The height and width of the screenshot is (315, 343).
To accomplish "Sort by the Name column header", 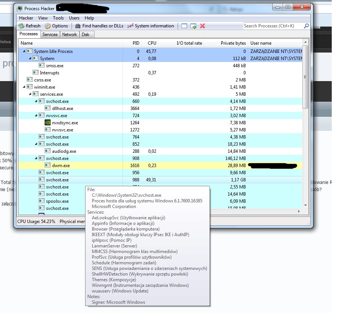I will tap(70, 43).
